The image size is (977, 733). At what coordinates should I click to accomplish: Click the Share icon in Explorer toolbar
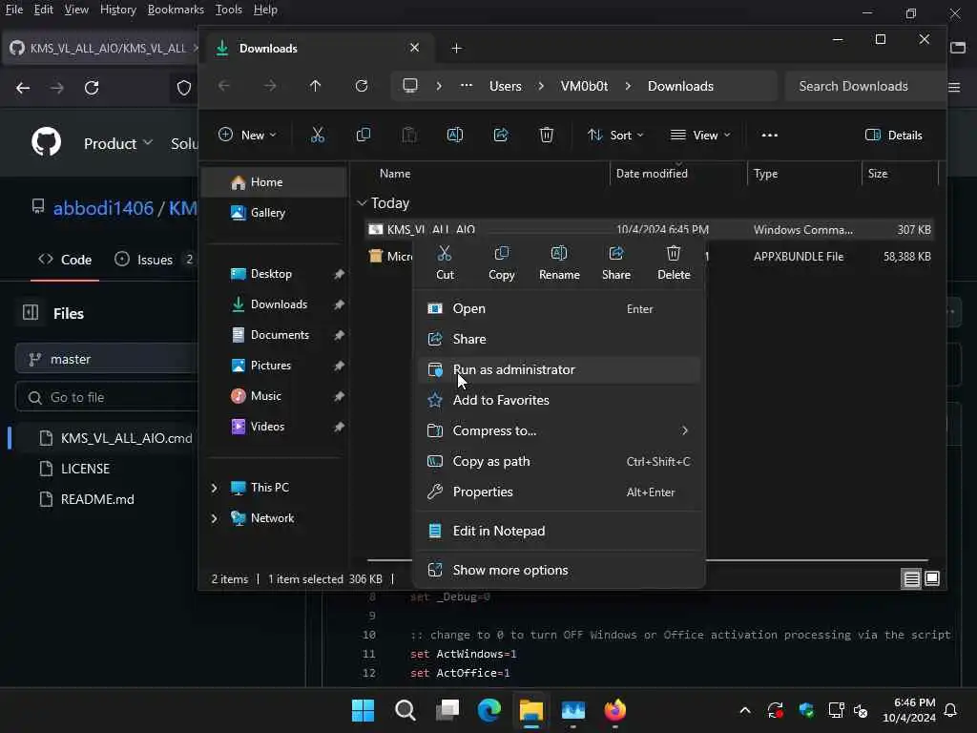click(501, 135)
